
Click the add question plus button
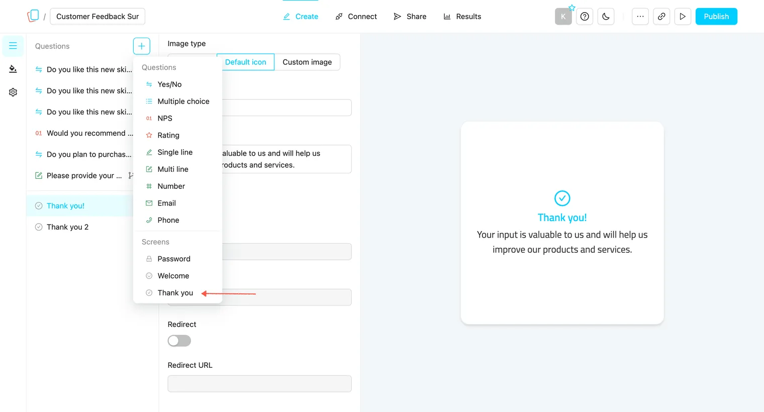[142, 46]
